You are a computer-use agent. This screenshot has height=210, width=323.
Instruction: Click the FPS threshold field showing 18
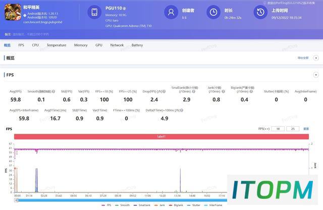[278, 129]
